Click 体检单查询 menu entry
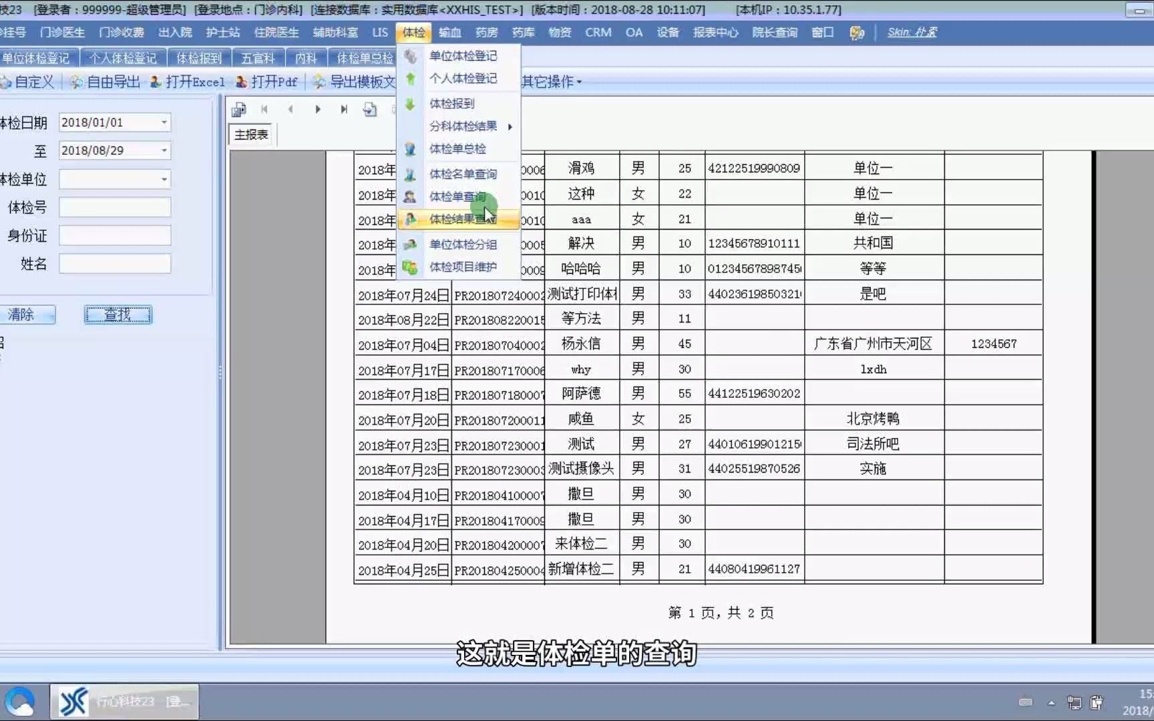The image size is (1154, 721). (457, 197)
